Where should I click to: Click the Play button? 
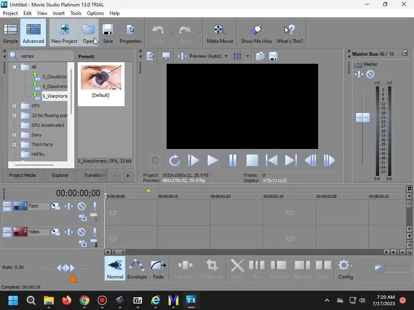click(x=213, y=160)
